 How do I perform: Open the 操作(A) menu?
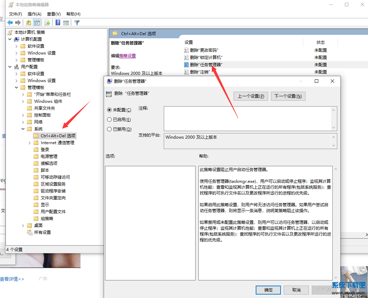(34, 14)
